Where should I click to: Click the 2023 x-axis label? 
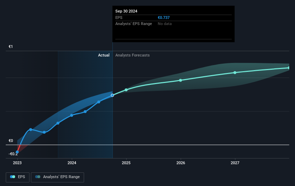pyautogui.click(x=17, y=163)
